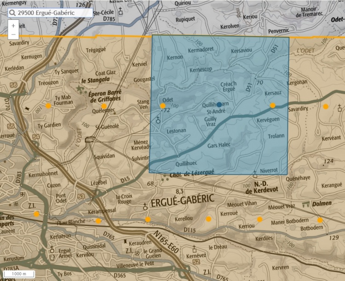
Task: Click the orange marker beside Odet
Action: pos(163,106)
